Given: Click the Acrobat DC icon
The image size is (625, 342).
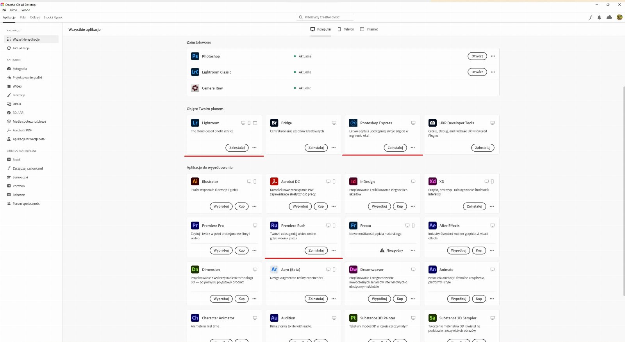Looking at the screenshot, I should 274,181.
